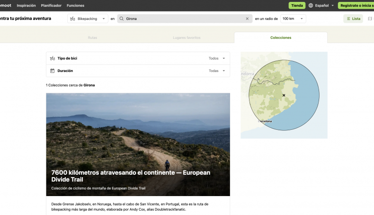Viewport: 374px width, 215px height.
Task: Click the Tienda button
Action: point(297,6)
